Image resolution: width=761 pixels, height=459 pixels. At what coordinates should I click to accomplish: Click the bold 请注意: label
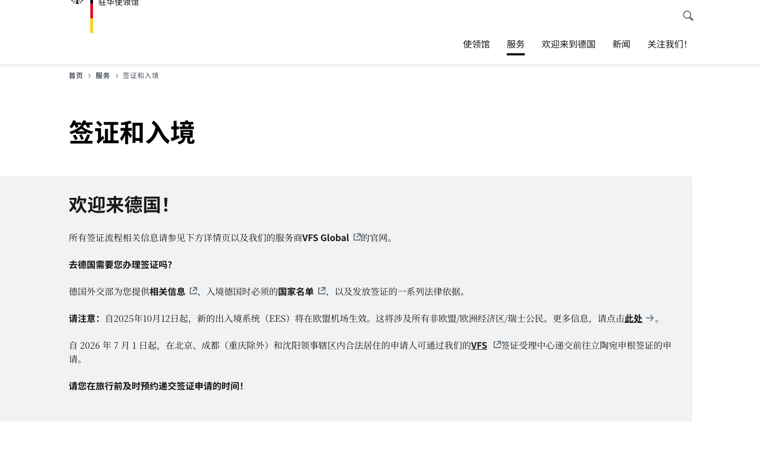(x=85, y=318)
